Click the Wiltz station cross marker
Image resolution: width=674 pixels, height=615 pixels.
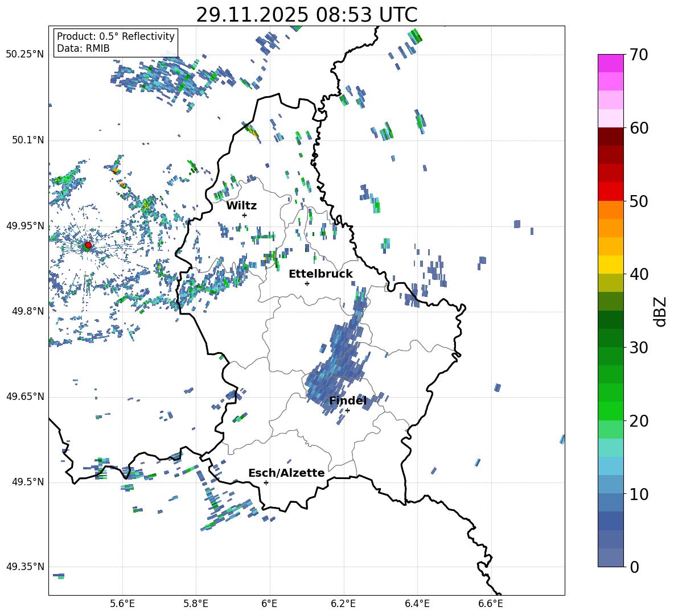(x=244, y=215)
